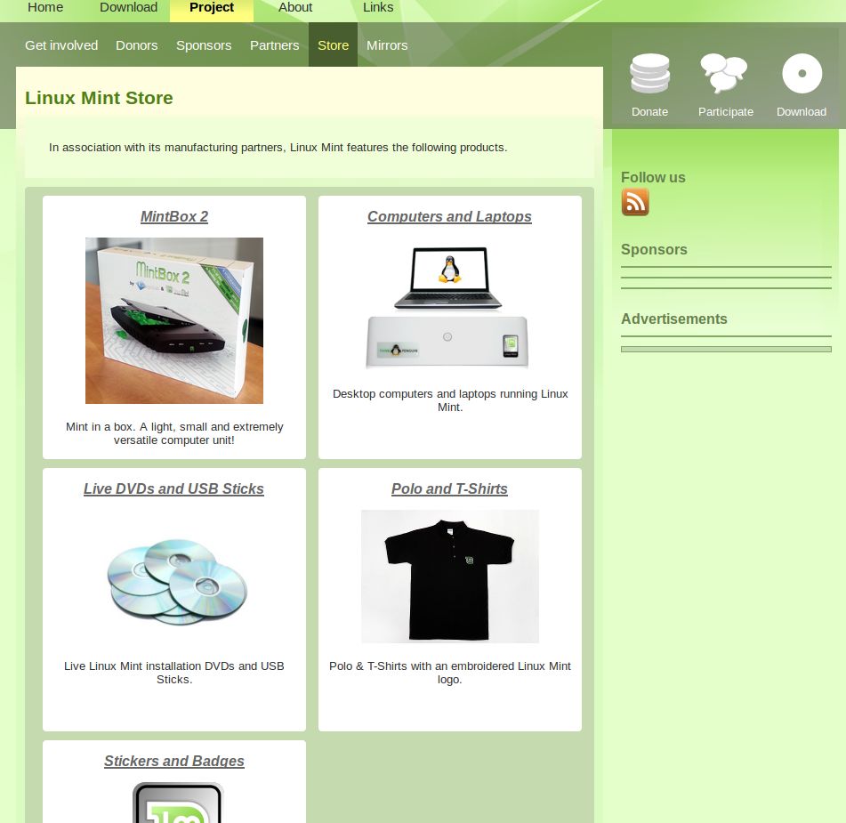Open the MintBox 2 product page

[174, 216]
